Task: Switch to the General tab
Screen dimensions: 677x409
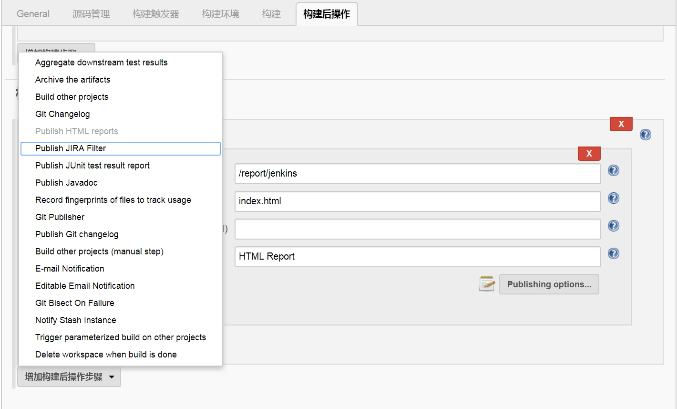Action: (33, 14)
